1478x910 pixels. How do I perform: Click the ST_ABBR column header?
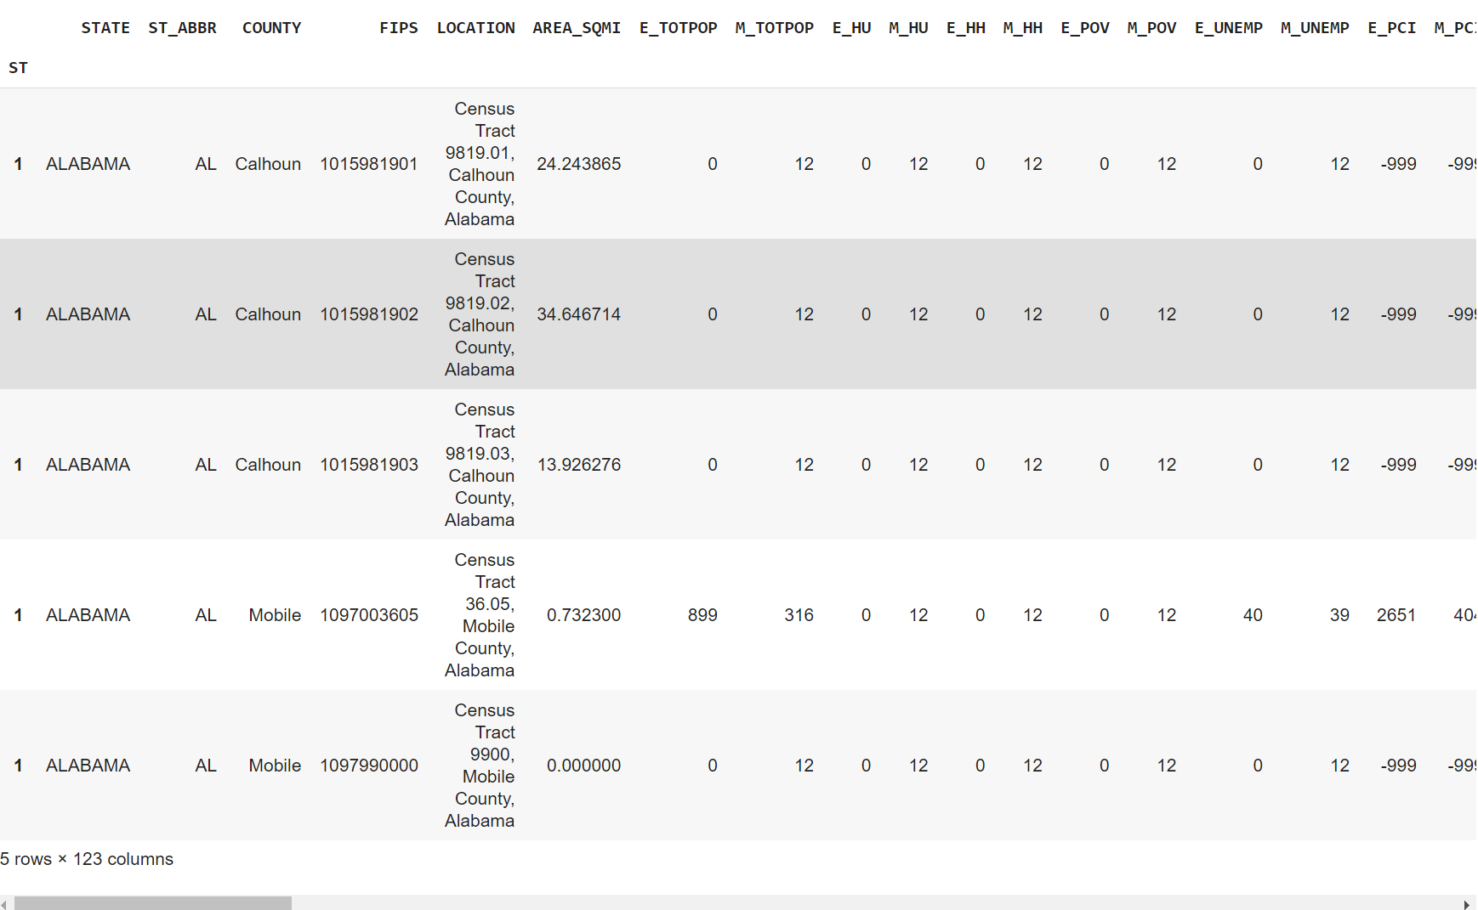(x=183, y=27)
